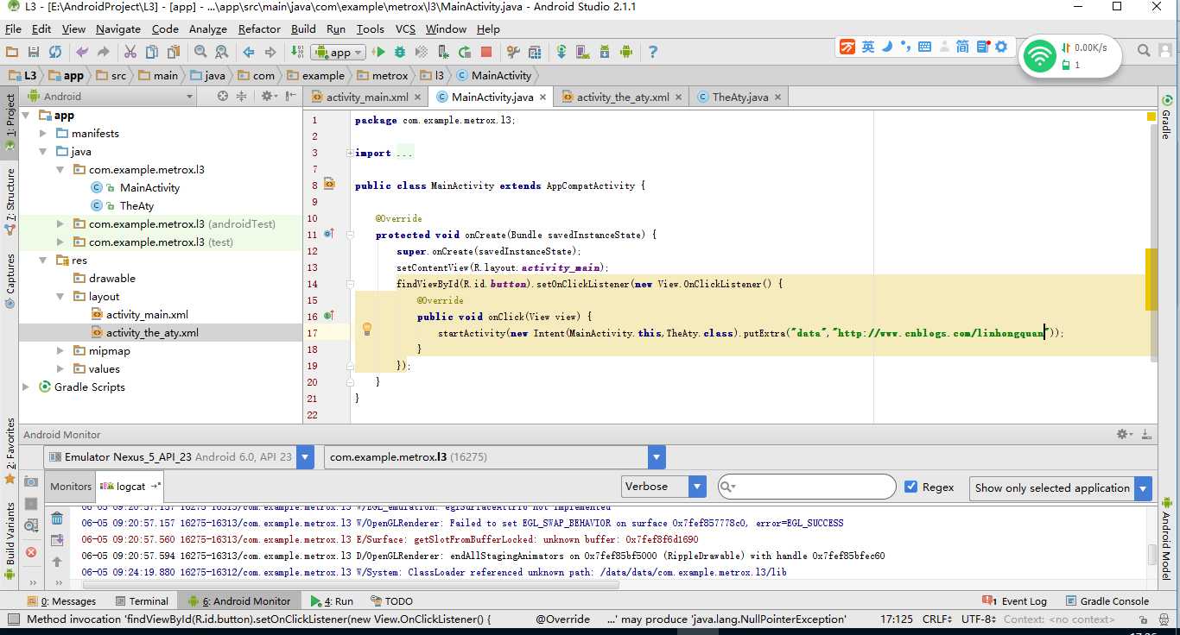Click the red terminate application icon
The image size is (1180, 635).
31,552
